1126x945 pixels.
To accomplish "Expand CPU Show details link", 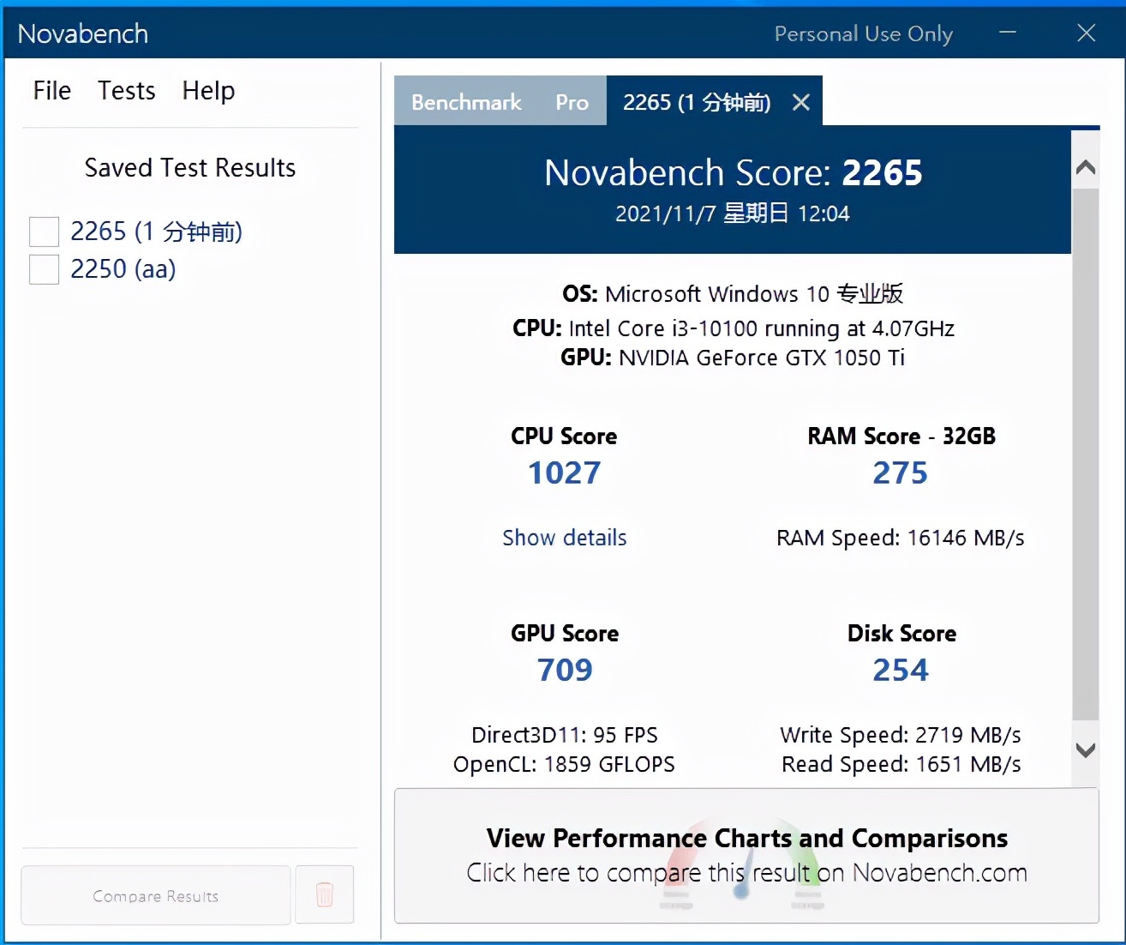I will 564,538.
